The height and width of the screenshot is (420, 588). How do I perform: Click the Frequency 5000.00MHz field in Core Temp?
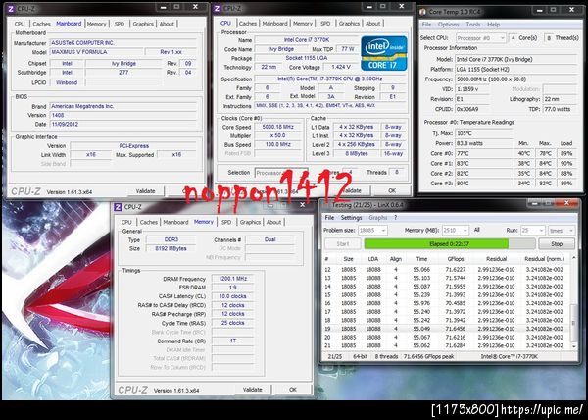pyautogui.click(x=515, y=79)
